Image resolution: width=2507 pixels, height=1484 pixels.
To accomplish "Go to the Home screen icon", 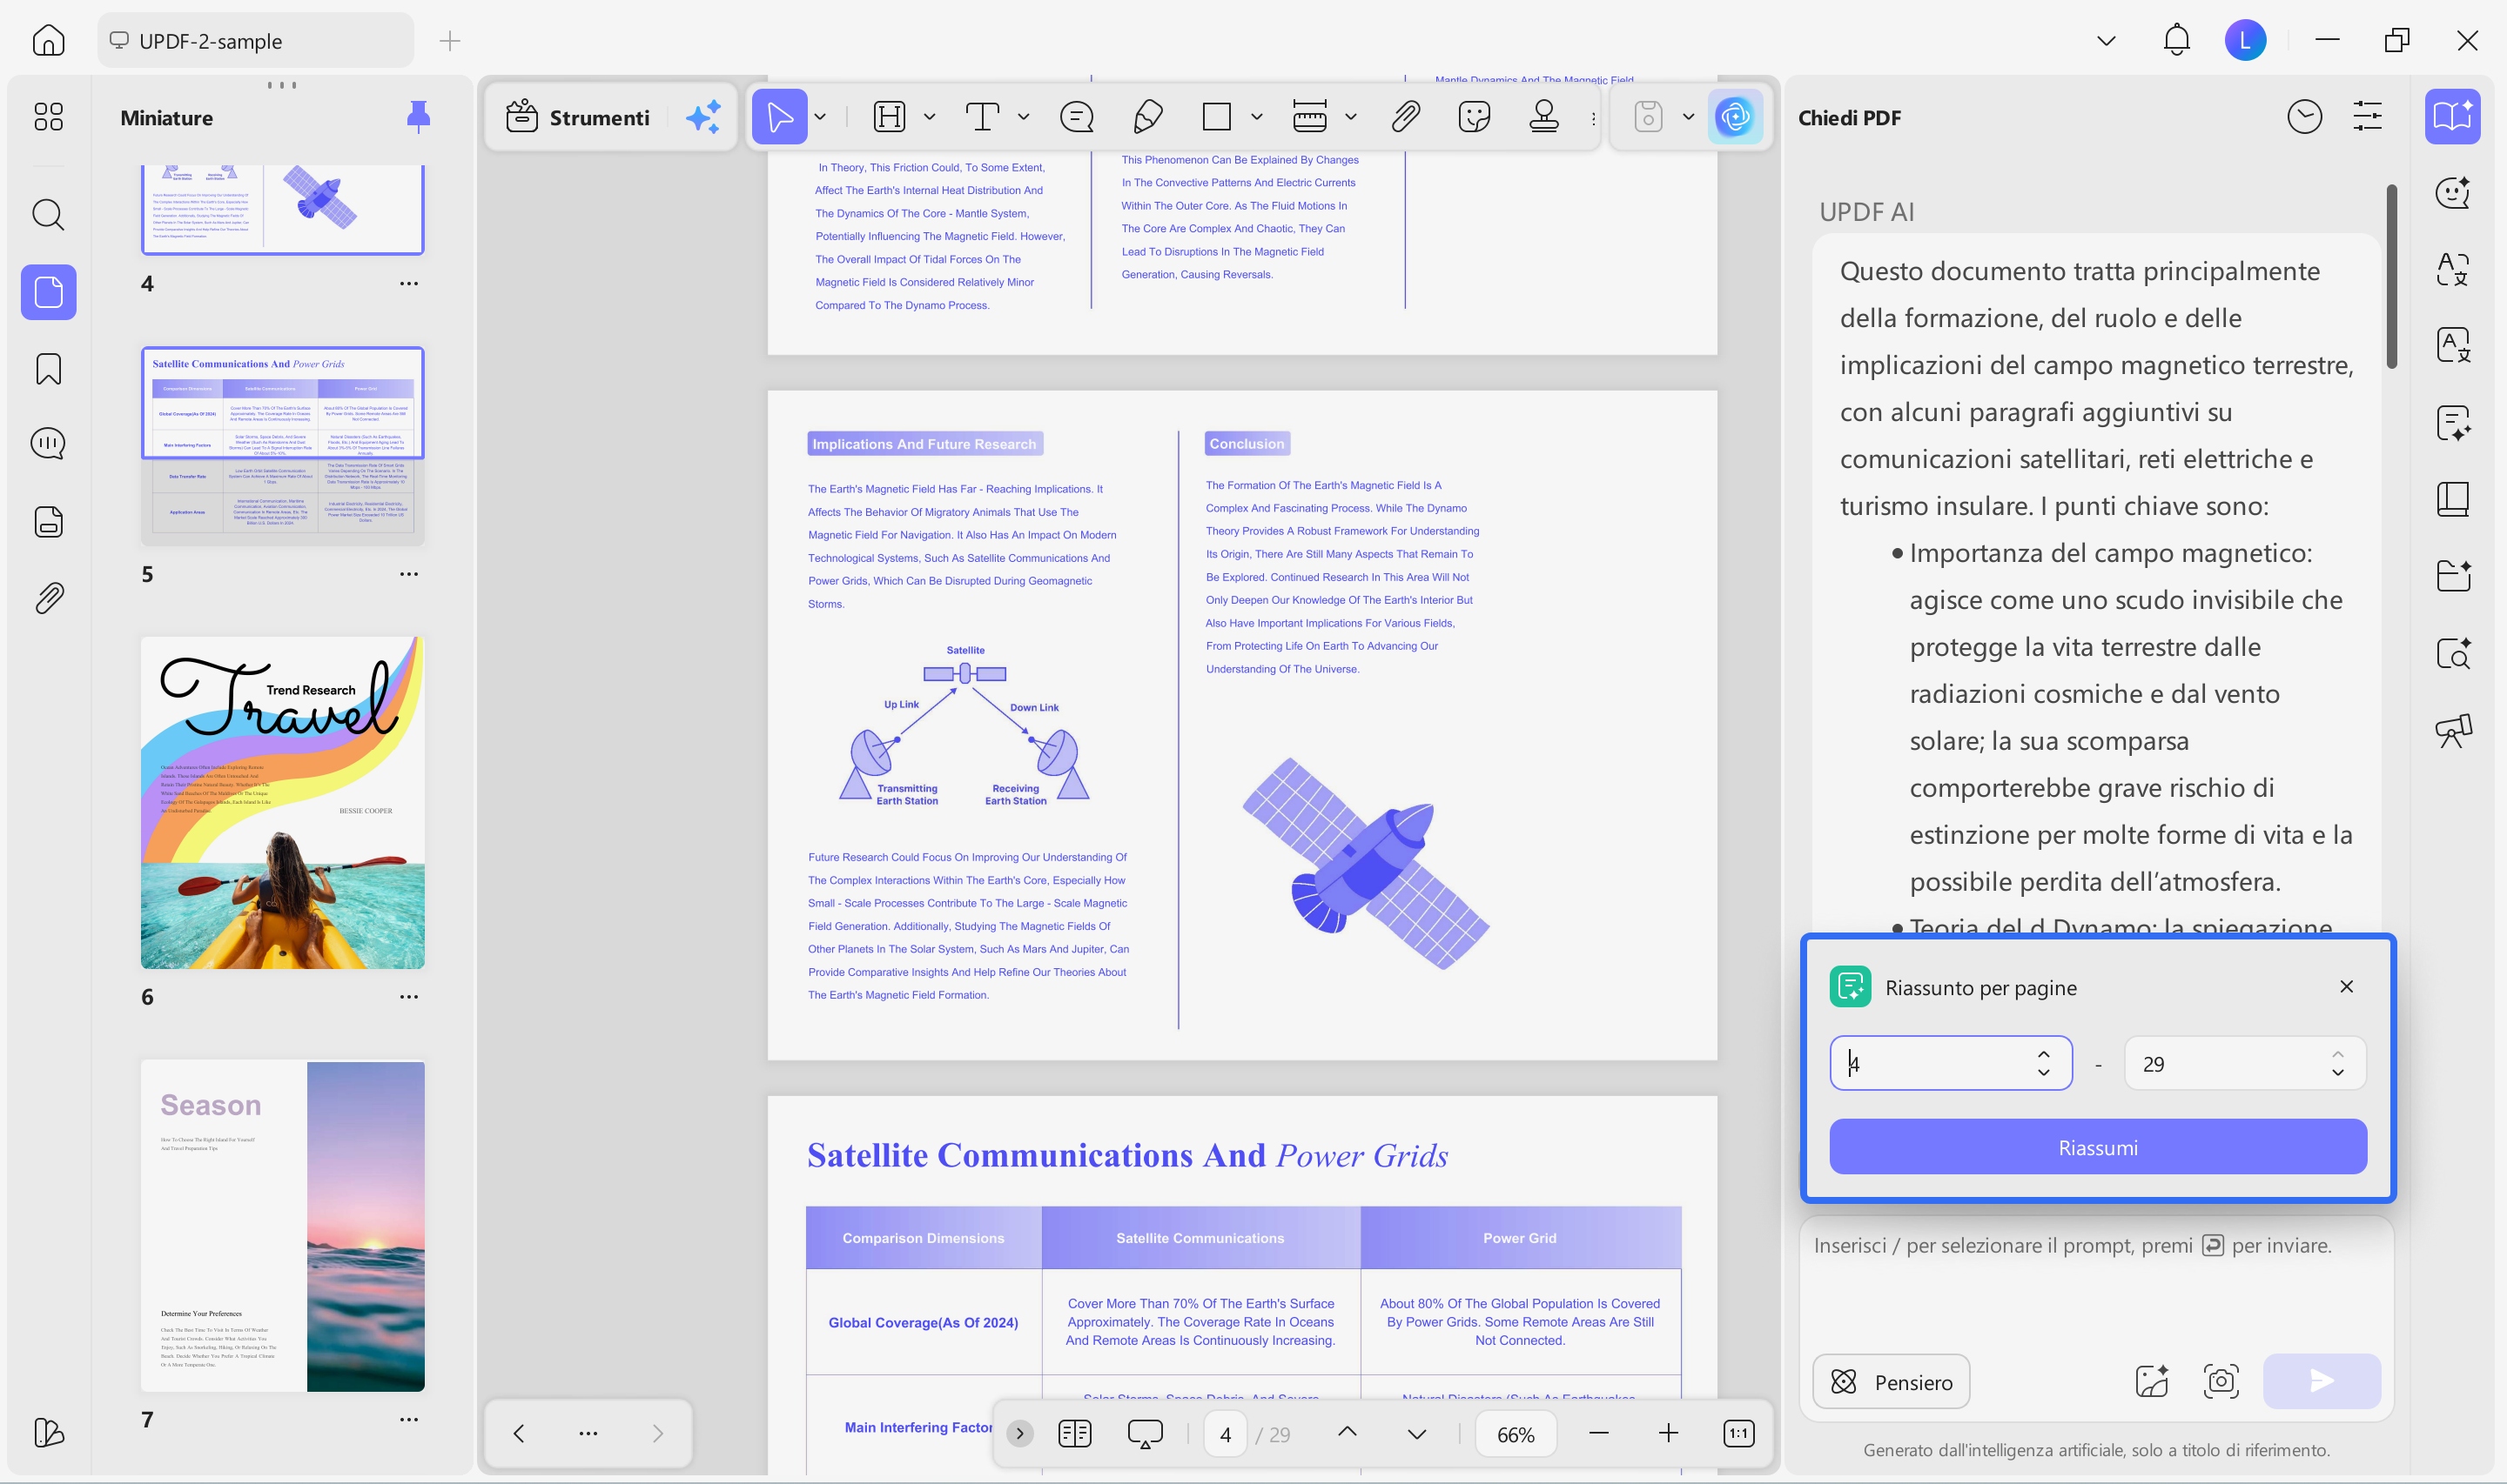I will [48, 41].
